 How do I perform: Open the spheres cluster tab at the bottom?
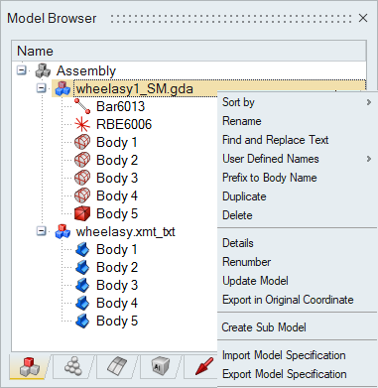tap(73, 366)
